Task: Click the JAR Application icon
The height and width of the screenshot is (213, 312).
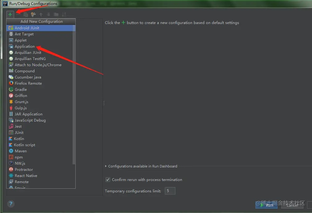Action: coord(11,114)
